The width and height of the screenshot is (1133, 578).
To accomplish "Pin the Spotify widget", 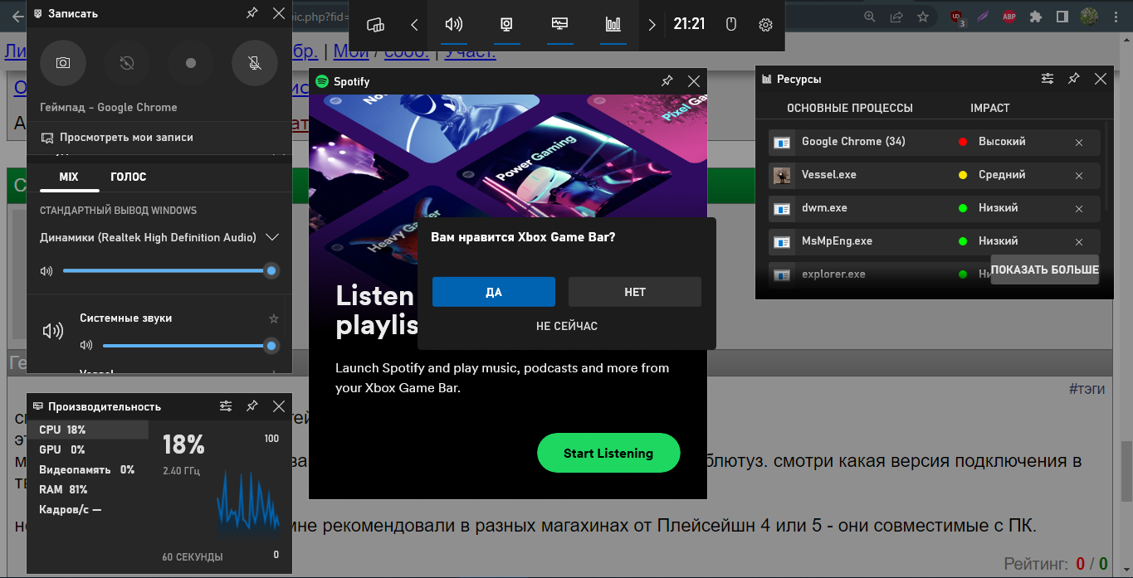I will click(667, 81).
